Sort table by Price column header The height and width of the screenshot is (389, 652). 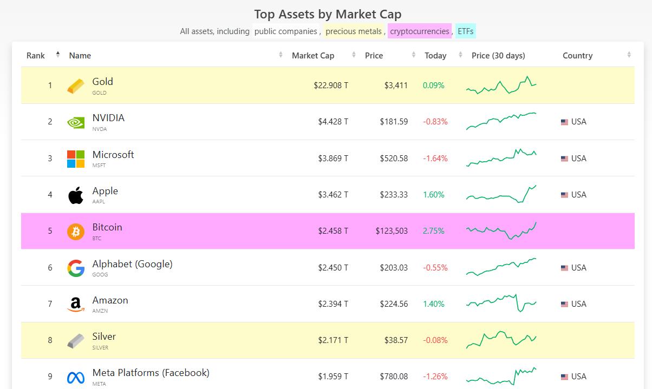coord(374,55)
